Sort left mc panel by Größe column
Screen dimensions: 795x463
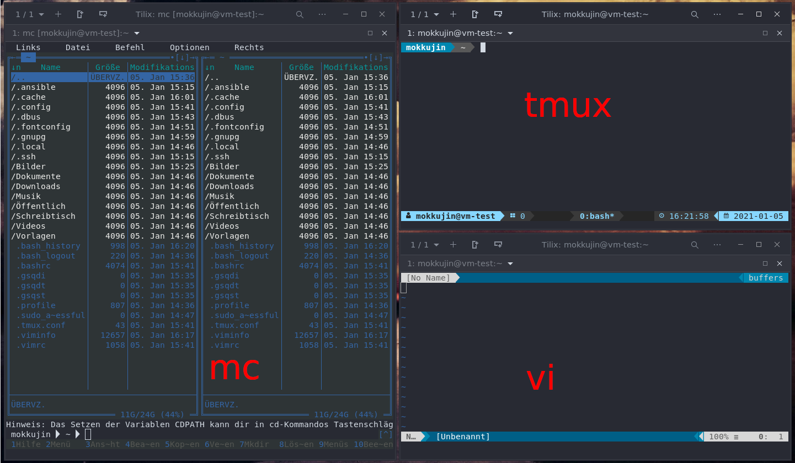(108, 67)
